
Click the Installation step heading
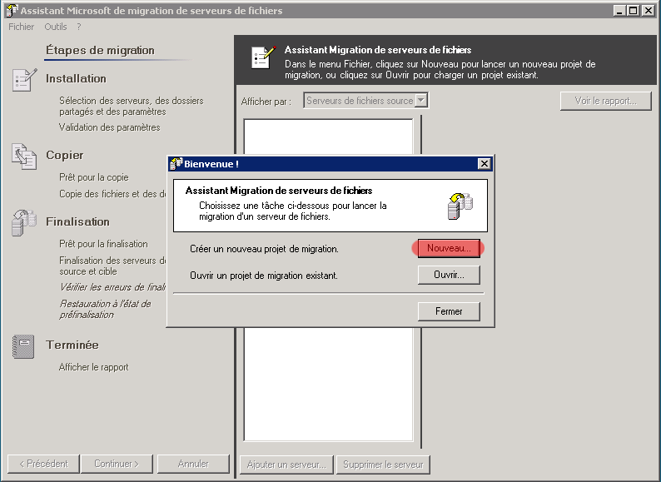click(x=76, y=79)
